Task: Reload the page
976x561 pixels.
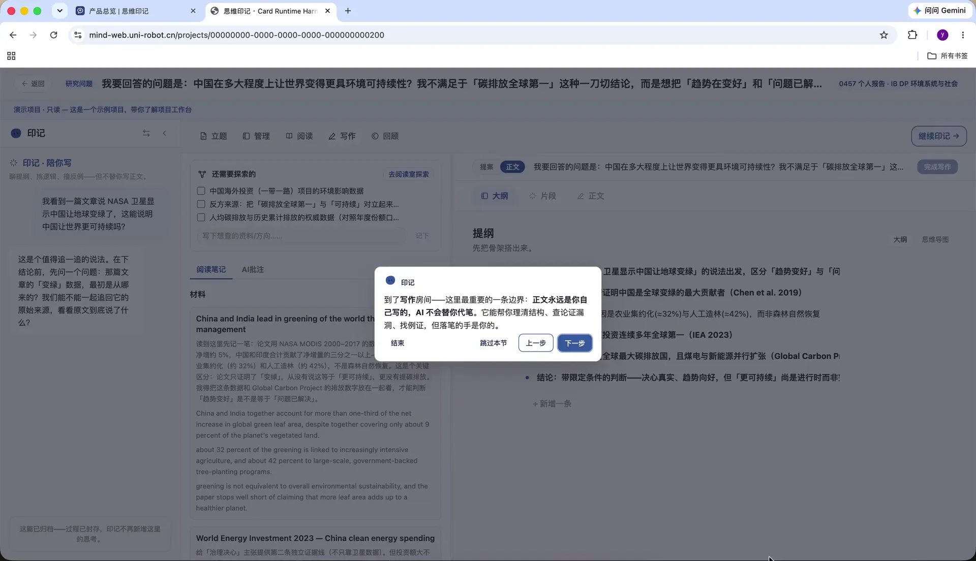Action: click(x=53, y=35)
